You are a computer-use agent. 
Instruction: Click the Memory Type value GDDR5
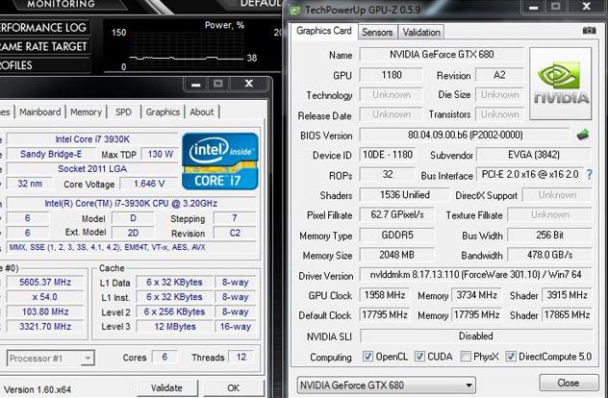click(396, 235)
